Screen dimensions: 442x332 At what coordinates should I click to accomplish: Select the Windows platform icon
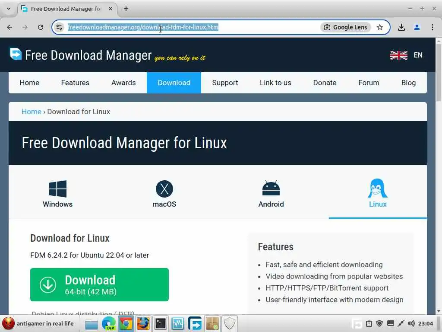point(58,189)
